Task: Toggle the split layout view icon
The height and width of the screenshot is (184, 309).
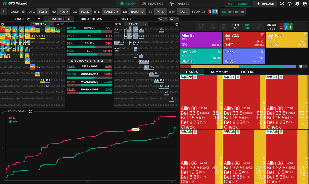Action: tap(172, 19)
